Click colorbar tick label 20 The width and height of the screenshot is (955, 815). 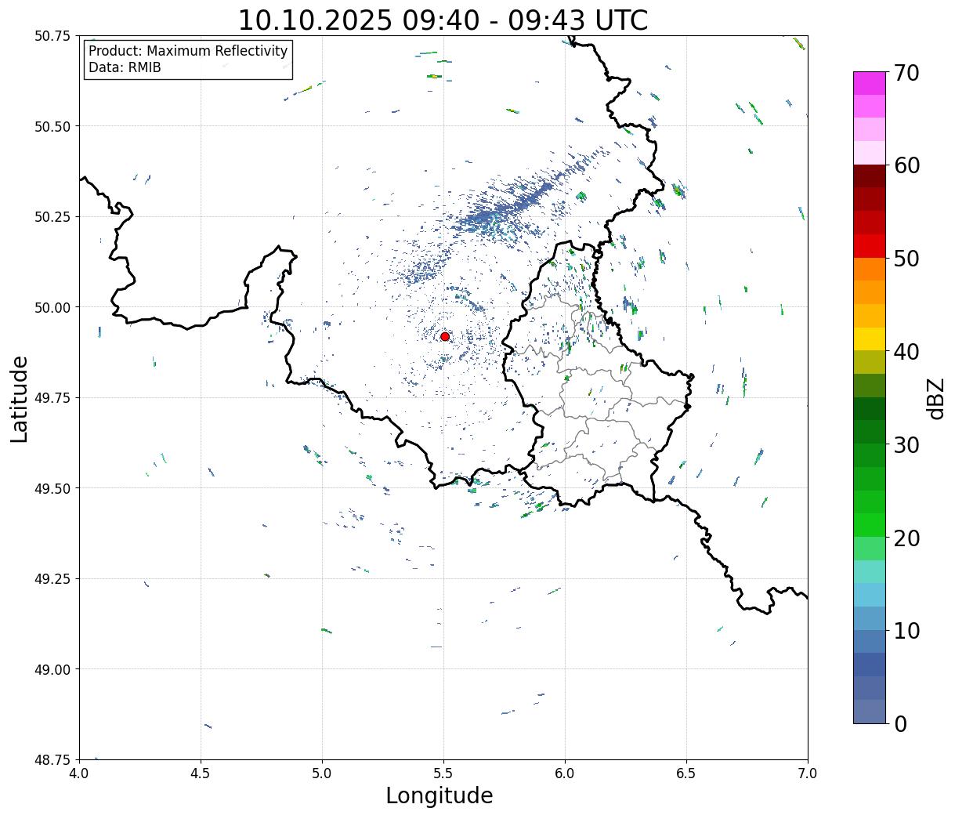point(906,538)
